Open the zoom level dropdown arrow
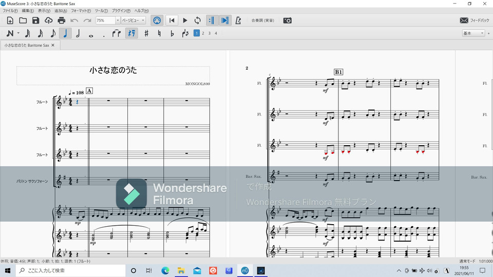The height and width of the screenshot is (277, 493). click(118, 21)
